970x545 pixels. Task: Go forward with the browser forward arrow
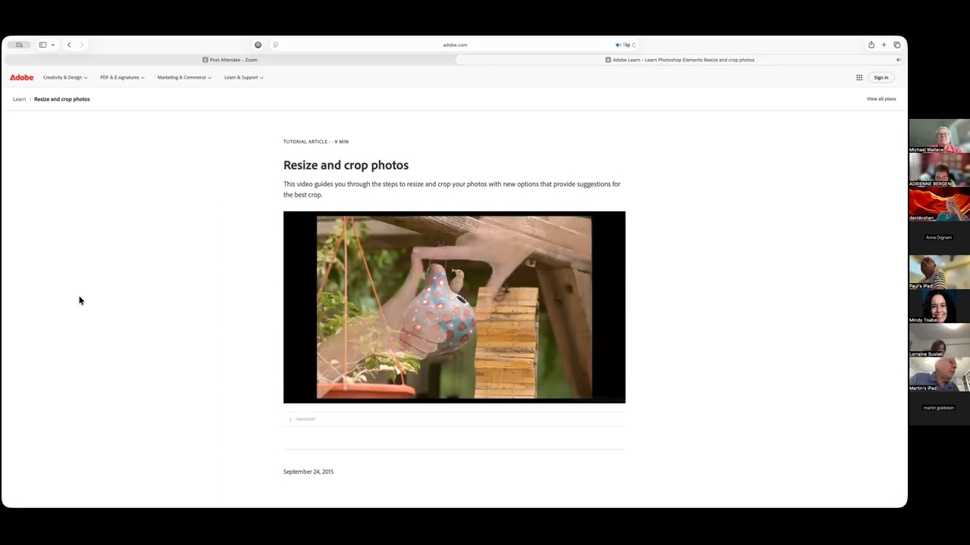click(82, 45)
